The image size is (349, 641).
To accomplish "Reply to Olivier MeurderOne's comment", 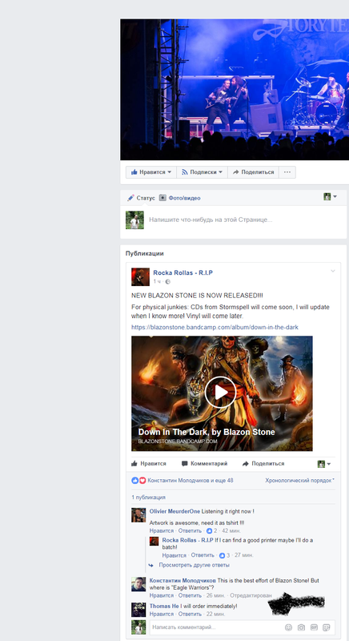I will pos(190,530).
